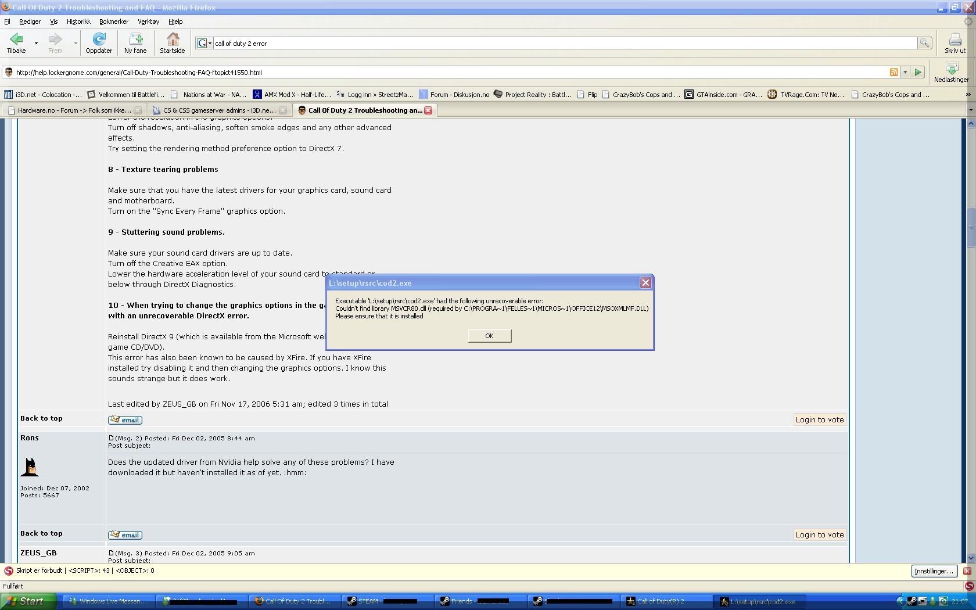The width and height of the screenshot is (976, 610).
Task: Open Logg inn StreetzMa bookmark
Action: click(x=375, y=94)
